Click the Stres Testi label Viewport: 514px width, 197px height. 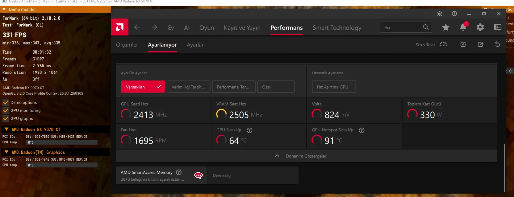coord(425,45)
